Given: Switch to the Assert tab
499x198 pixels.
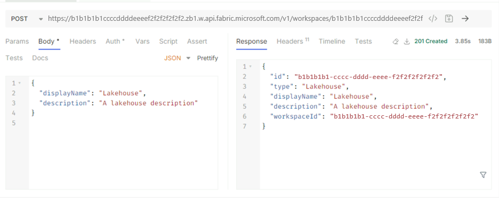Looking at the screenshot, I should tap(197, 42).
